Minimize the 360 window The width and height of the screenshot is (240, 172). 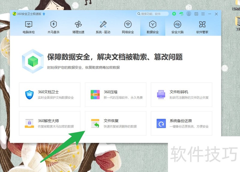pos(210,14)
